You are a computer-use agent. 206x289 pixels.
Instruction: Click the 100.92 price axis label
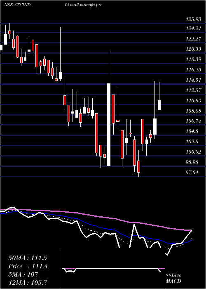click(193, 152)
